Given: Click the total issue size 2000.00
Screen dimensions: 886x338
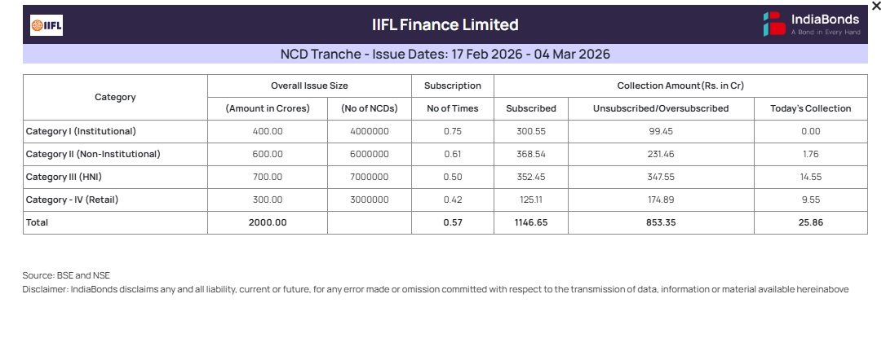Looking at the screenshot, I should (268, 222).
